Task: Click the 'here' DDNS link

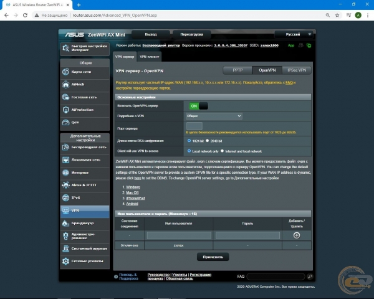Action: [138, 178]
